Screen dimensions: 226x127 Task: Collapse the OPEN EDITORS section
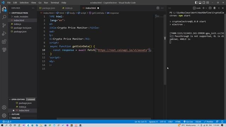[x=18, y=99]
